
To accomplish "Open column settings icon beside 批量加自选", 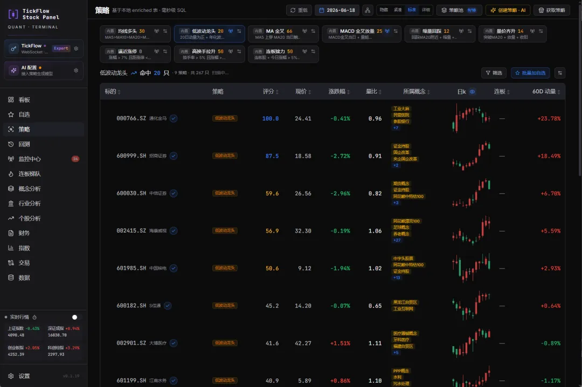I will click(560, 73).
